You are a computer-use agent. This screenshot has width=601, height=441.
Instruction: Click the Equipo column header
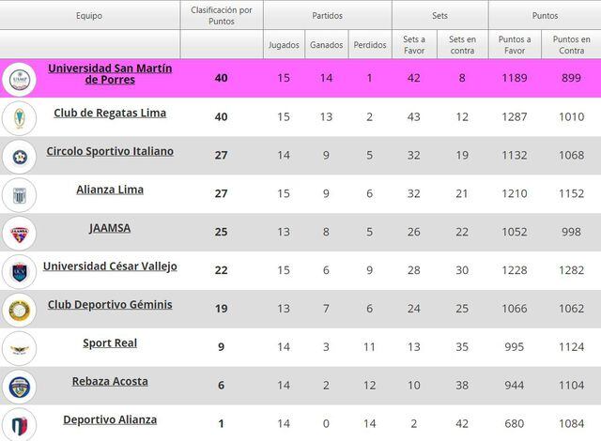[x=90, y=16]
